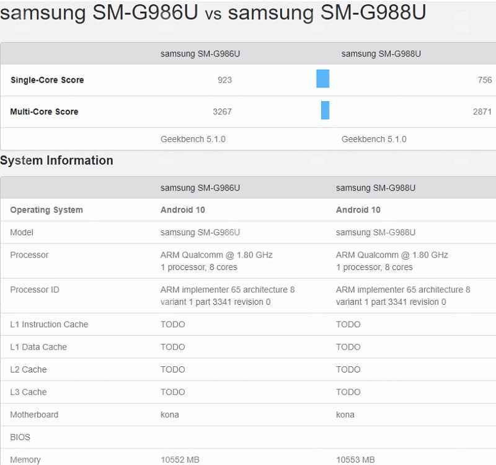Image resolution: width=496 pixels, height=465 pixels.
Task: Click L3 Cache TODO for SM-G986U
Action: tap(173, 392)
